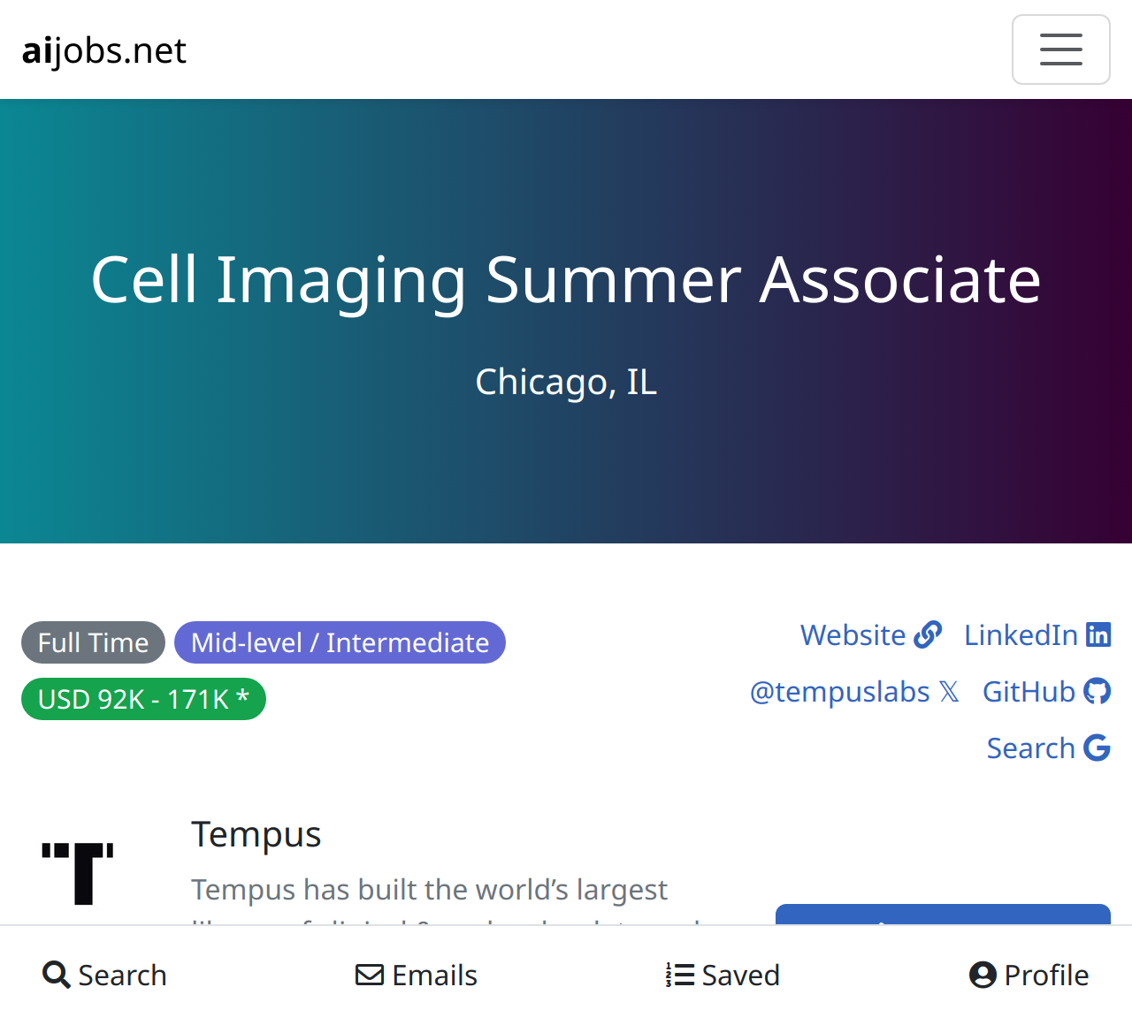Click the Full Time badge

[x=93, y=642]
